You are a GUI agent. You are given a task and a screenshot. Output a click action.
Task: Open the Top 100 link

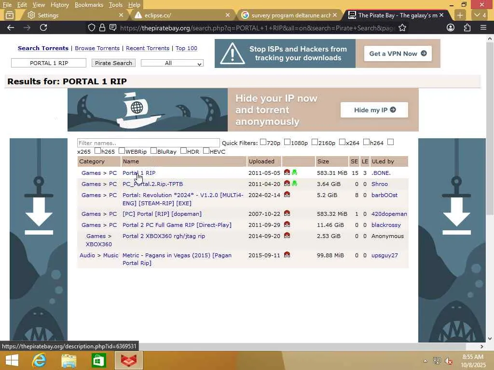pos(186,48)
